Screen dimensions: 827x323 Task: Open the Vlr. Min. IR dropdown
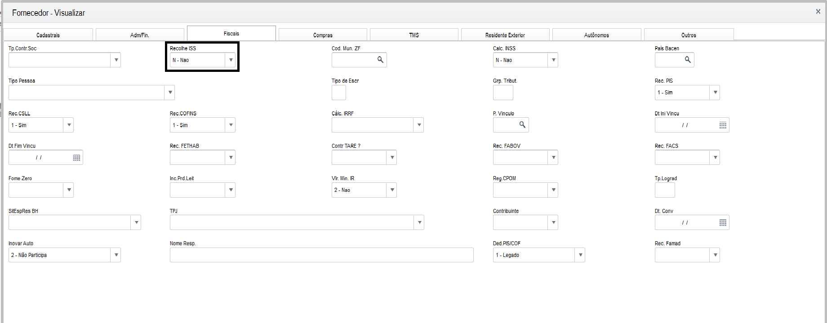pyautogui.click(x=392, y=190)
